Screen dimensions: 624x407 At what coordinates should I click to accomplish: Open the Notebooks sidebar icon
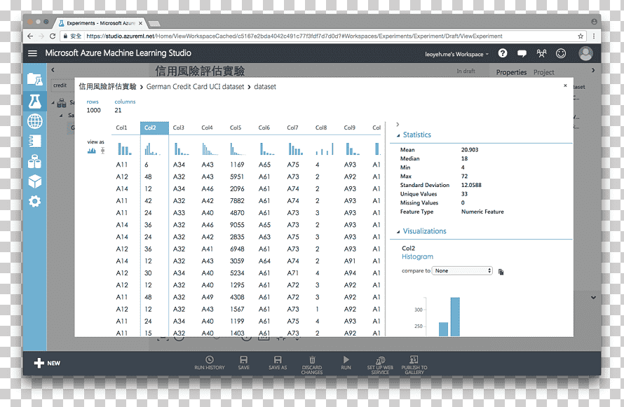pos(34,141)
